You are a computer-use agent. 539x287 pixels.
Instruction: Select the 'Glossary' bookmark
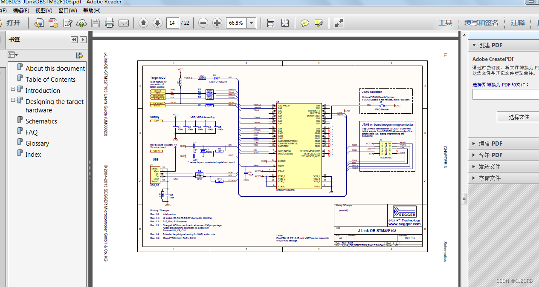click(37, 143)
